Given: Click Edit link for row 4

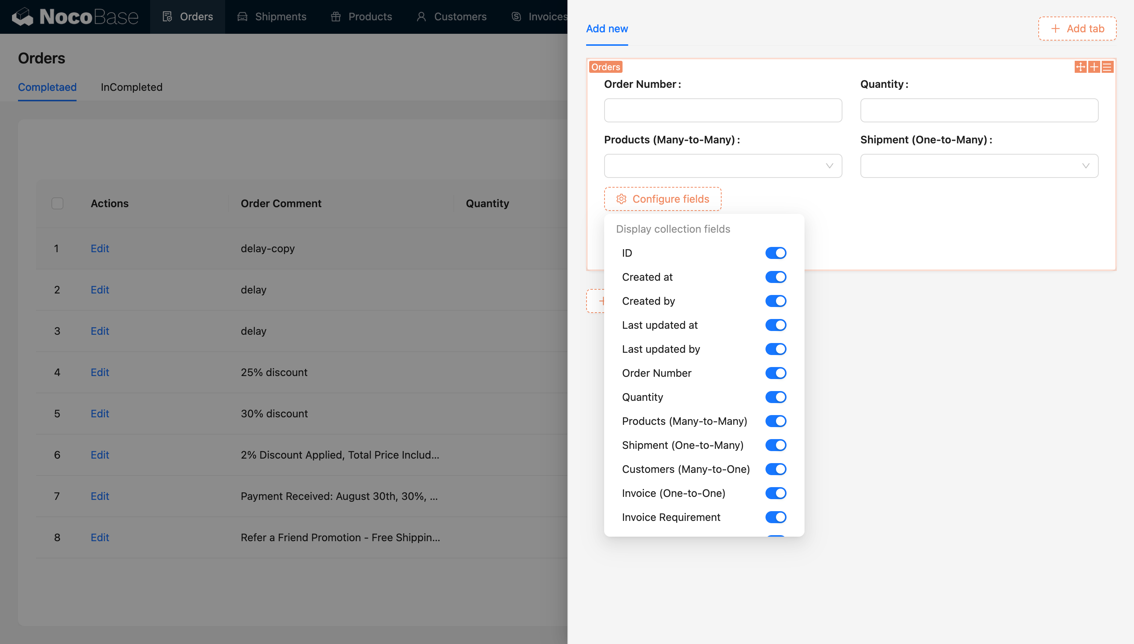Looking at the screenshot, I should pos(99,372).
